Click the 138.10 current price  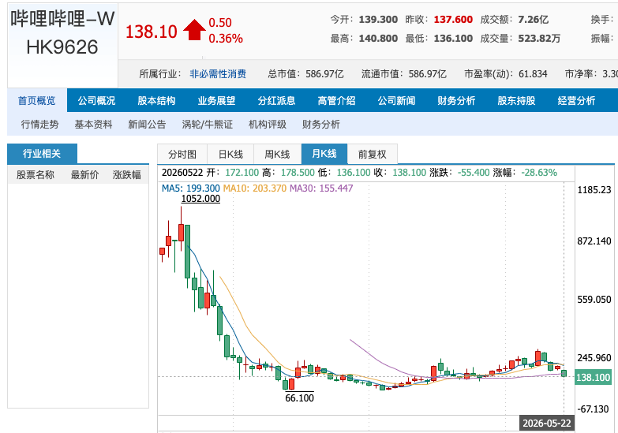click(x=152, y=32)
